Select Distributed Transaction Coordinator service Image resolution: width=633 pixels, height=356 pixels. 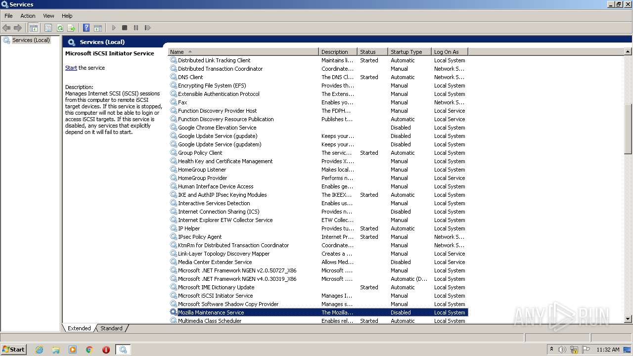[318, 69]
